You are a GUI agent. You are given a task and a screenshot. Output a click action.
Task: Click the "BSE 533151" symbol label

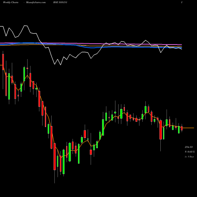pyautogui.click(x=60, y=2)
